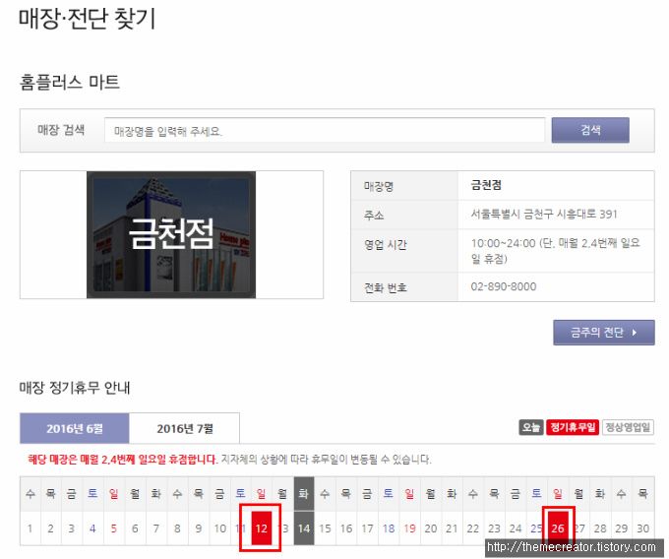Click calendar date 16

(x=346, y=528)
